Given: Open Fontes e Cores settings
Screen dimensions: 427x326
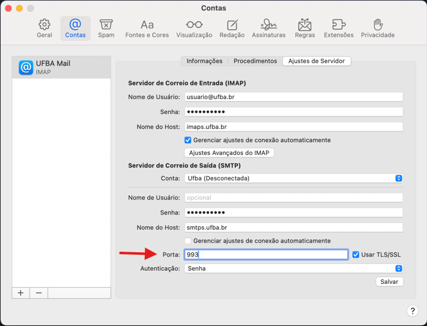Looking at the screenshot, I should (147, 29).
